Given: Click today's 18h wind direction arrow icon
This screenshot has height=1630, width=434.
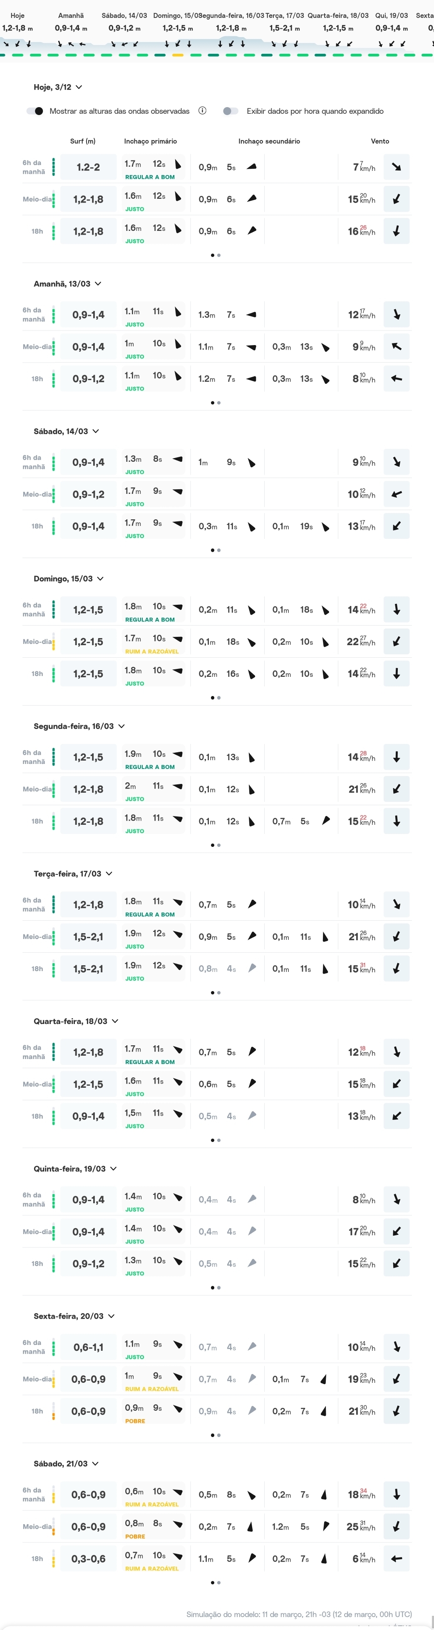Looking at the screenshot, I should (x=396, y=232).
